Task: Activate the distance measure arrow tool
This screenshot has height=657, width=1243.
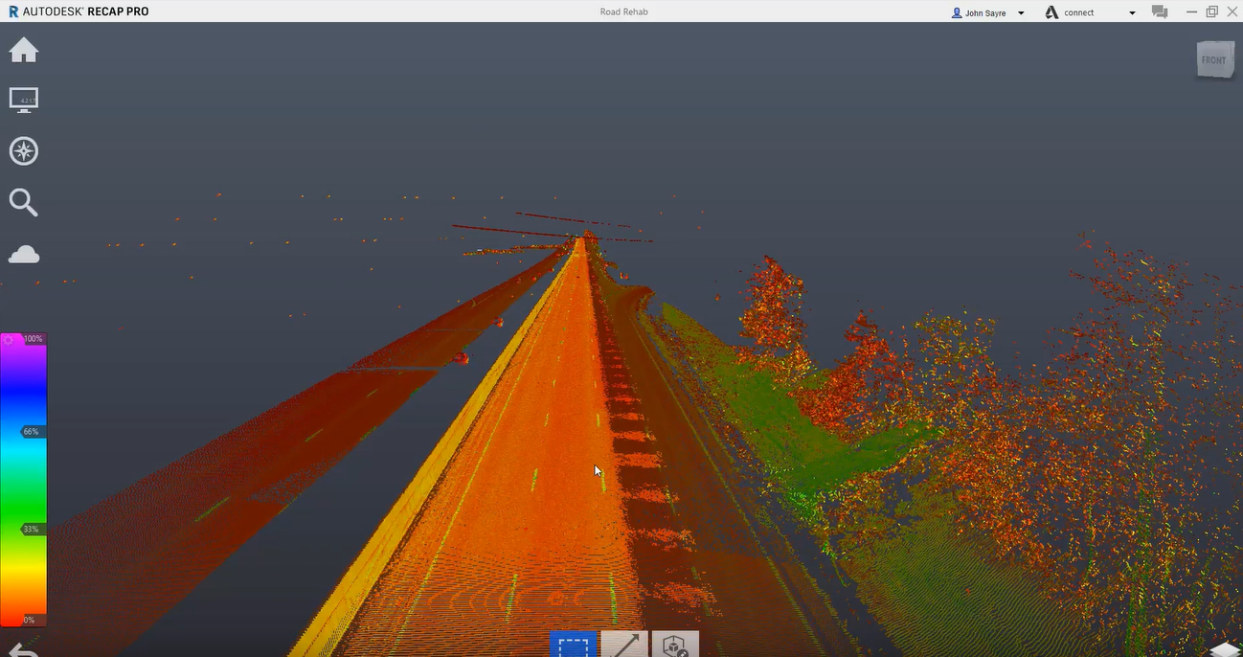Action: click(624, 646)
